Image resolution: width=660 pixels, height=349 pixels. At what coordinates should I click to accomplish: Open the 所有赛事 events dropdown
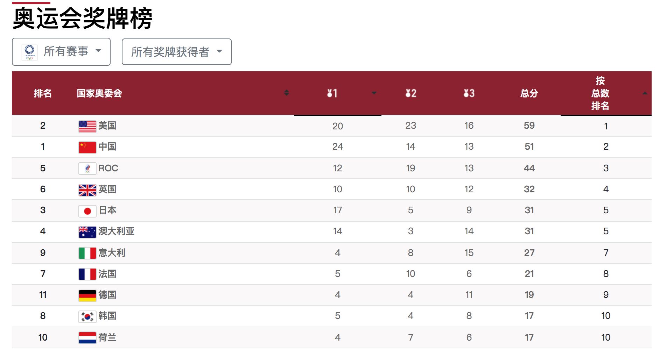(61, 52)
